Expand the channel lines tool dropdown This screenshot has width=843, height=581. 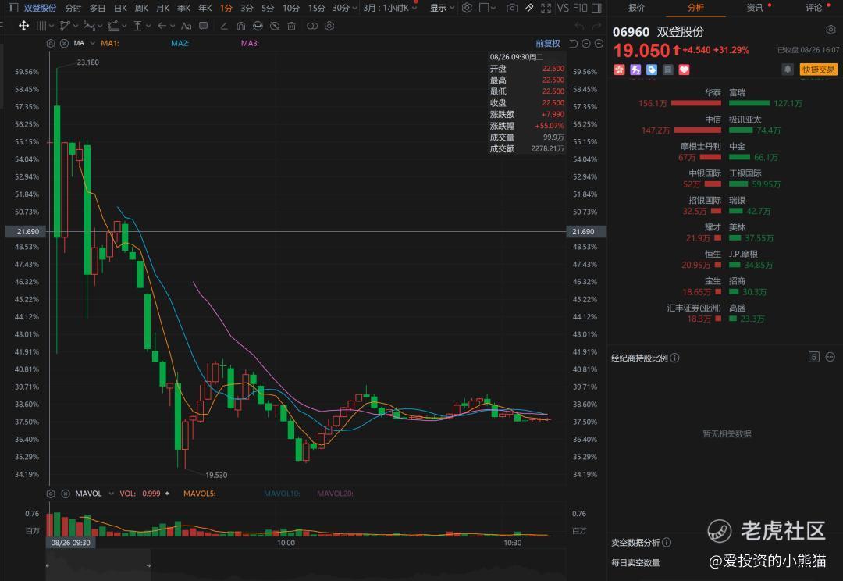pyautogui.click(x=124, y=26)
